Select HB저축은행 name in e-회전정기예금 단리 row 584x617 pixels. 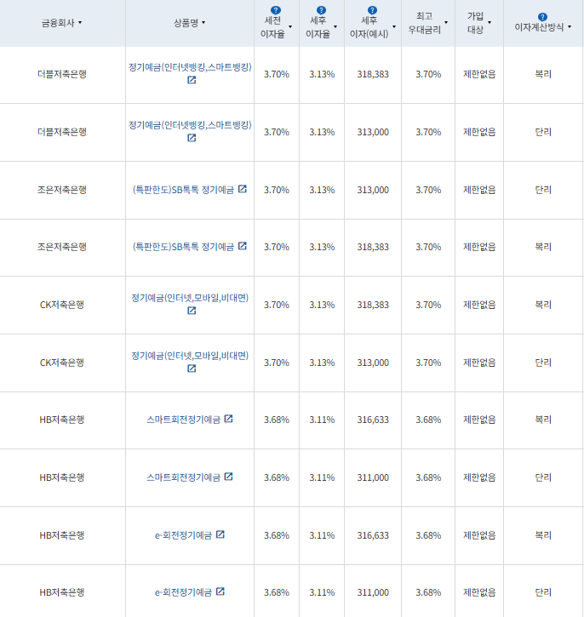[62, 592]
